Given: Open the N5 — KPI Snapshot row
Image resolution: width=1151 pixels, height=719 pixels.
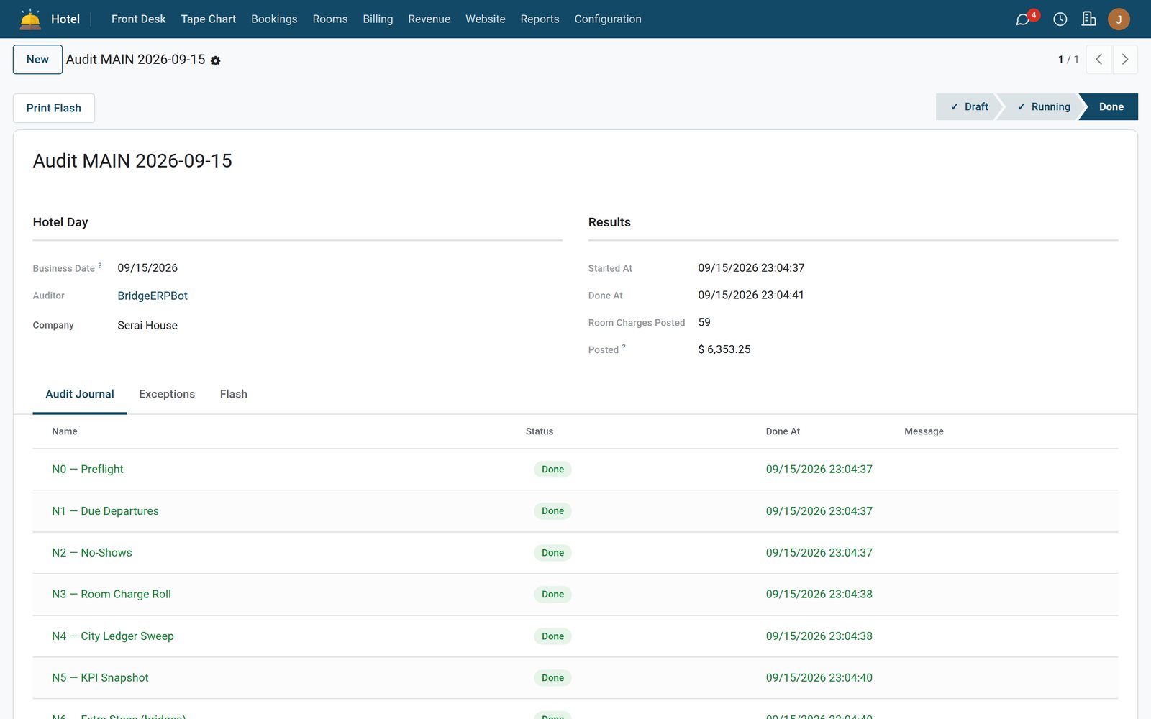Looking at the screenshot, I should click(575, 678).
